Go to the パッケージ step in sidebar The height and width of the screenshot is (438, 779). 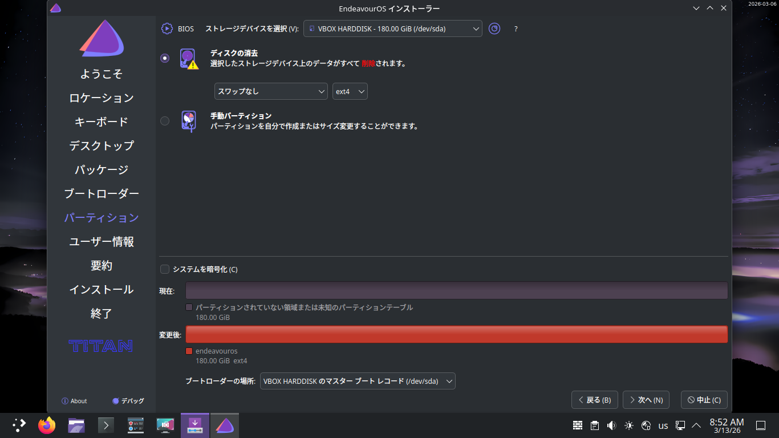click(x=102, y=170)
